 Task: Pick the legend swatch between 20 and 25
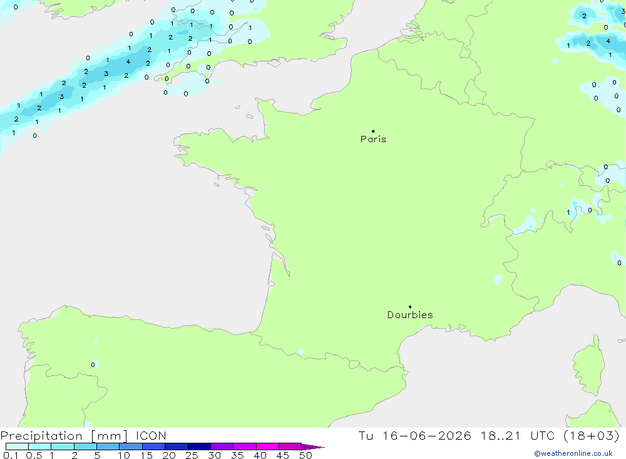coord(177,446)
